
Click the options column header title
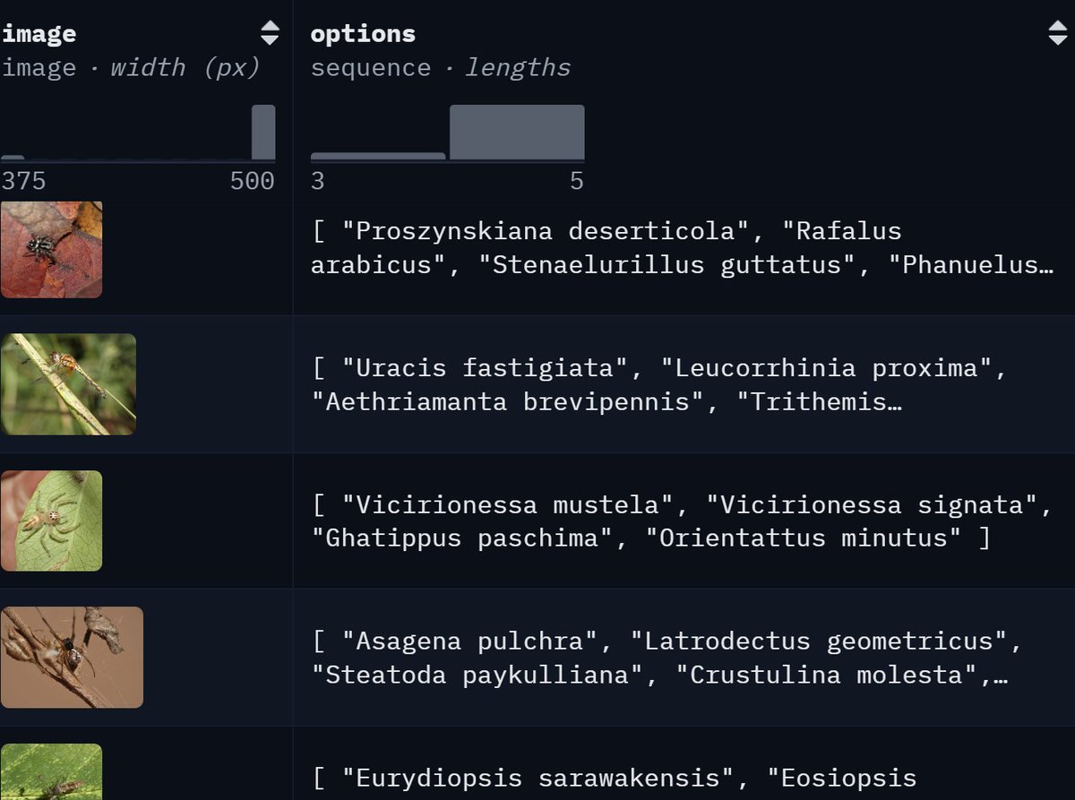363,34
